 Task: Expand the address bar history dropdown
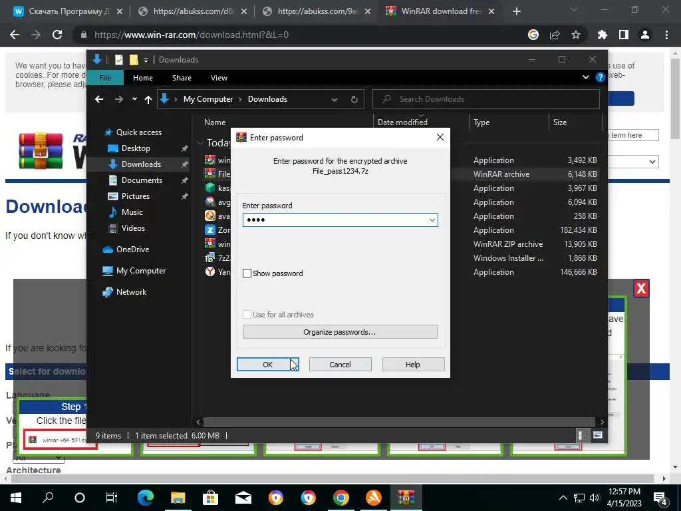point(335,100)
